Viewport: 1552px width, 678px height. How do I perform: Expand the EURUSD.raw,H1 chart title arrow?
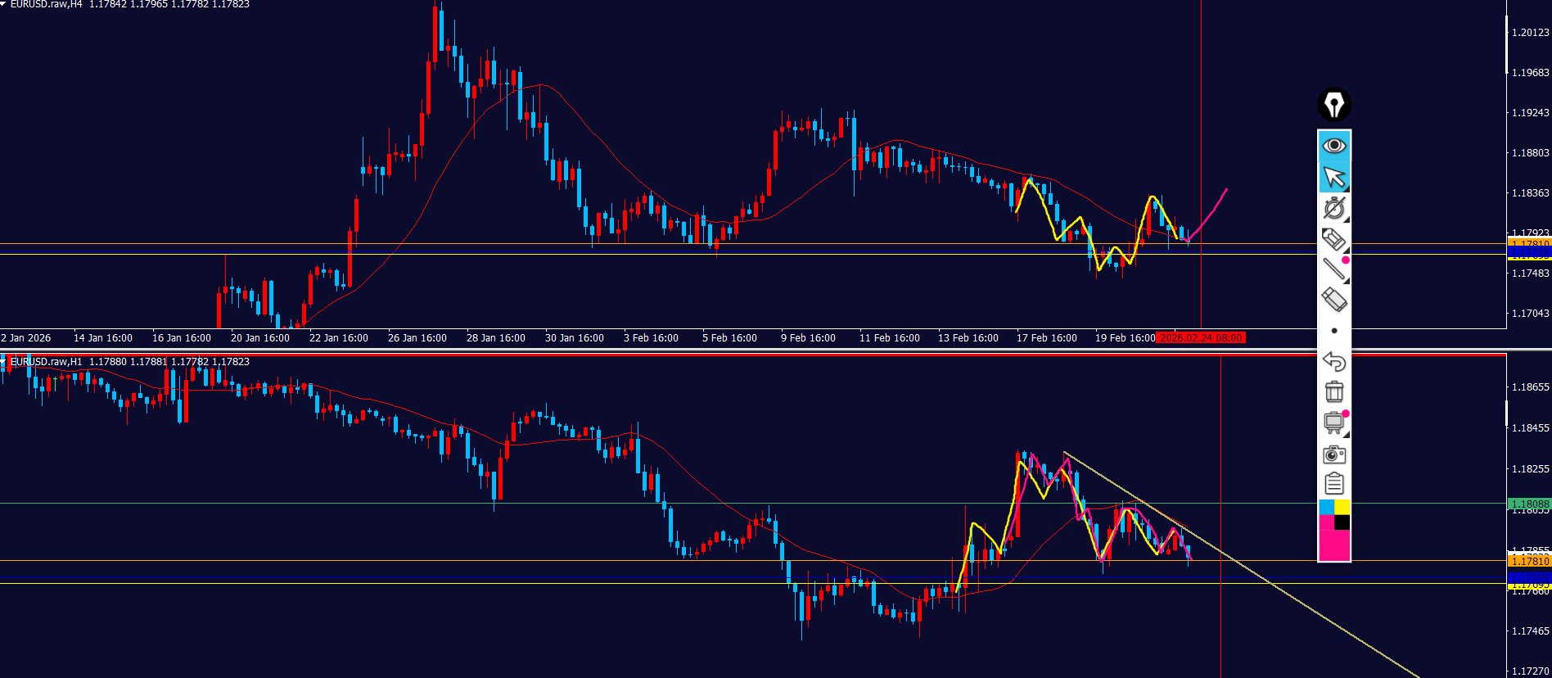pyautogui.click(x=3, y=361)
